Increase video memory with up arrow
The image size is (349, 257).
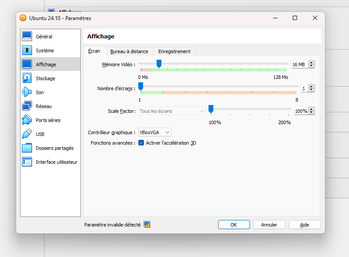coord(311,62)
